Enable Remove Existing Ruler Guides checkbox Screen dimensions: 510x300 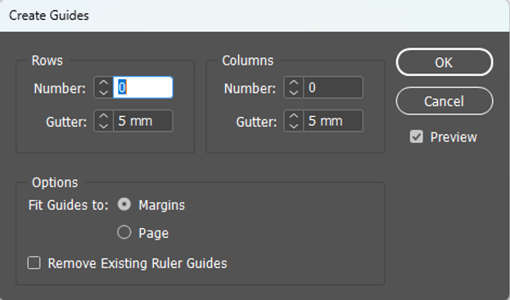(34, 263)
